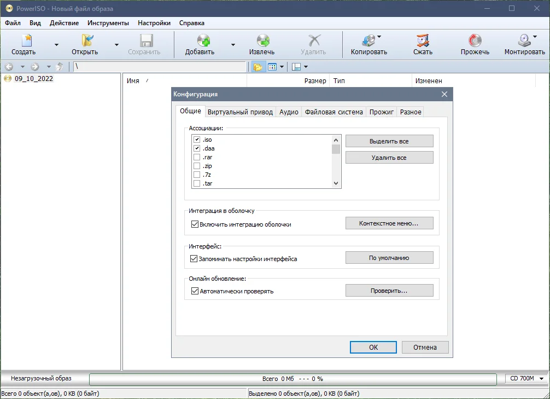
Task: Open the Инструменты menu
Action: pos(108,23)
